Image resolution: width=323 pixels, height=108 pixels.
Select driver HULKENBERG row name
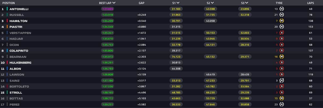tap(21, 63)
